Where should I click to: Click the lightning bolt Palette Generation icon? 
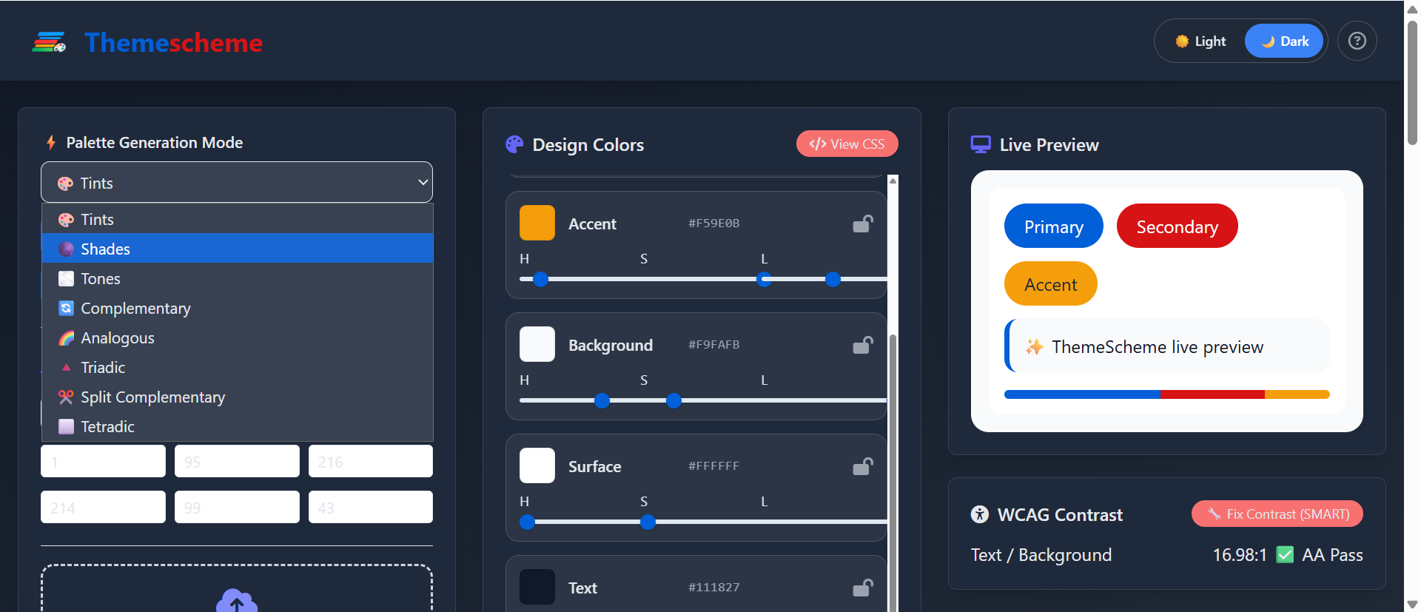click(51, 142)
